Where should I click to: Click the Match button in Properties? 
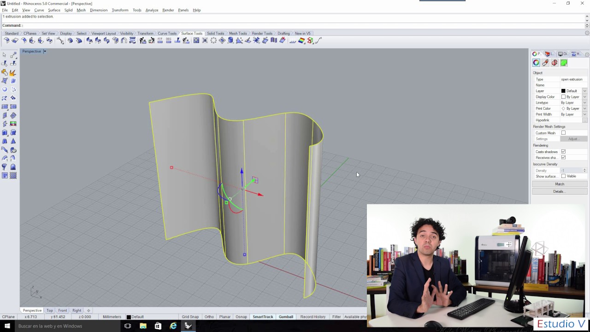pyautogui.click(x=560, y=184)
